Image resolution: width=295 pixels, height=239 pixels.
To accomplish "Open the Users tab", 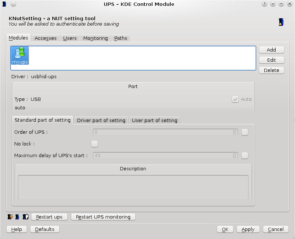I will point(70,38).
